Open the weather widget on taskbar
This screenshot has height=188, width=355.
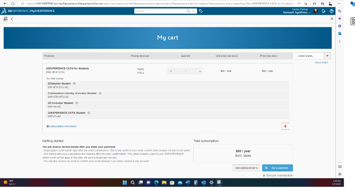[9, 182]
